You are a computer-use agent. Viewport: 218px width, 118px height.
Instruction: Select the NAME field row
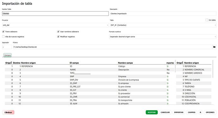point(90,70)
